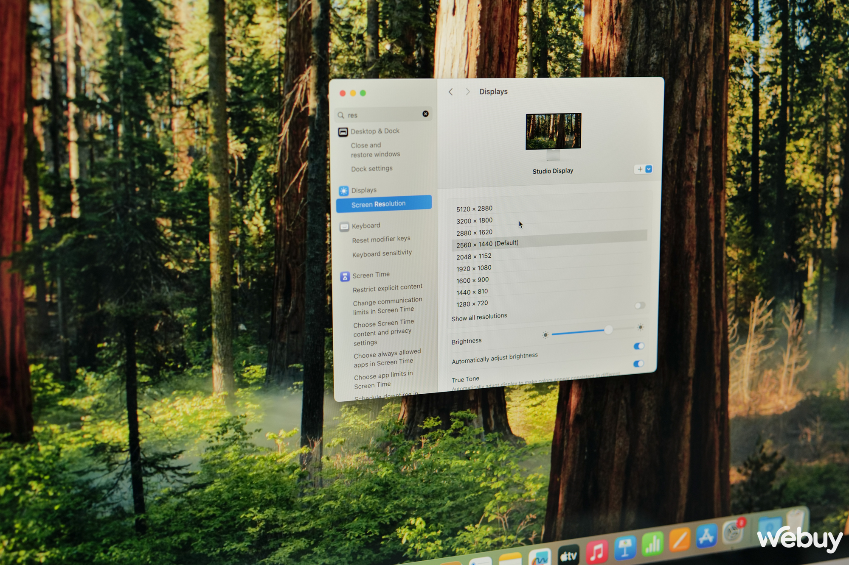849x565 pixels.
Task: Open Dock settings from the sidebar
Action: (371, 168)
